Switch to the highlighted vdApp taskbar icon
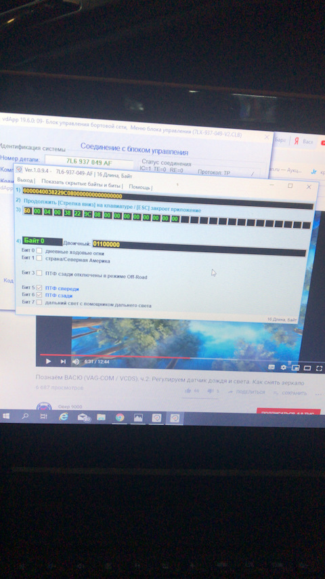Viewport: 325px width, 579px height. pos(175,418)
